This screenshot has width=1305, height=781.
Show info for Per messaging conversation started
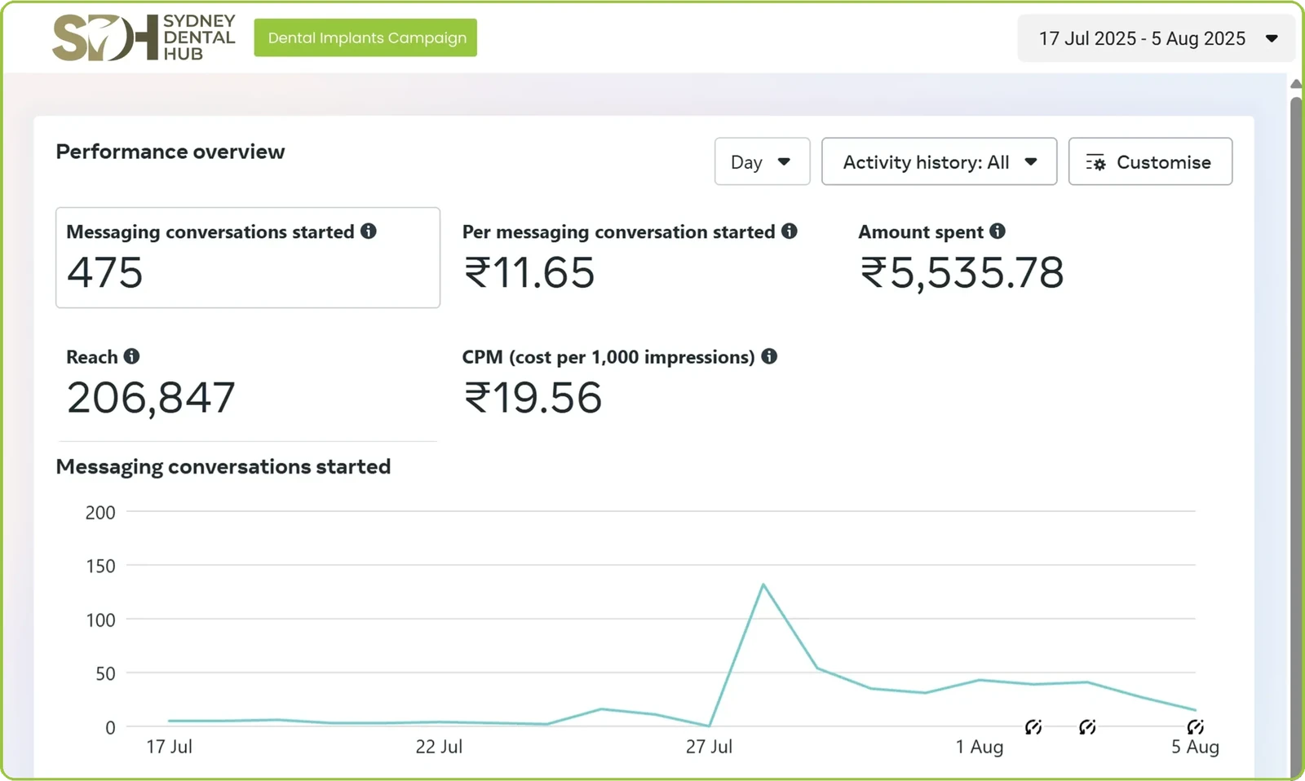click(x=789, y=232)
